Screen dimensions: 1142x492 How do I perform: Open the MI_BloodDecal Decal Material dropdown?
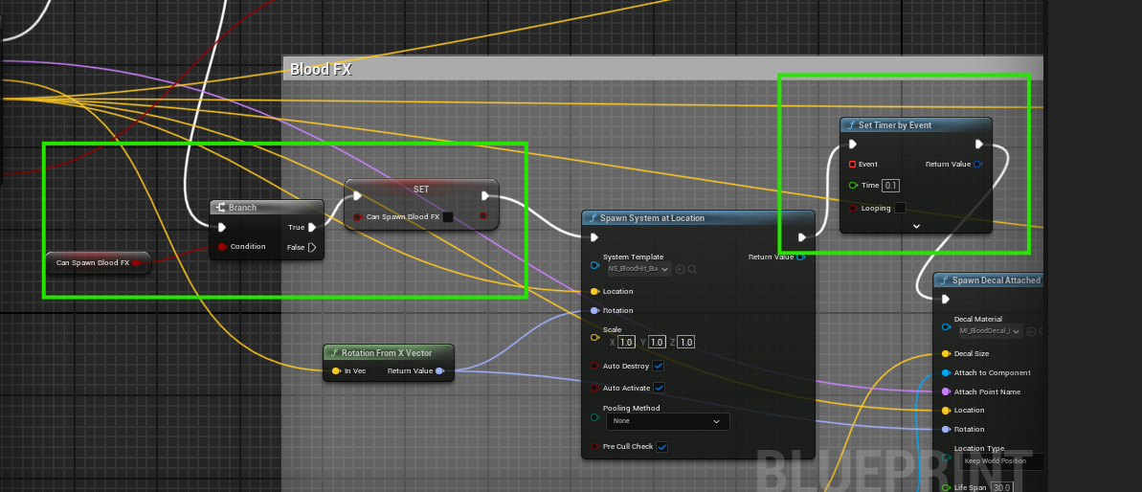(989, 331)
